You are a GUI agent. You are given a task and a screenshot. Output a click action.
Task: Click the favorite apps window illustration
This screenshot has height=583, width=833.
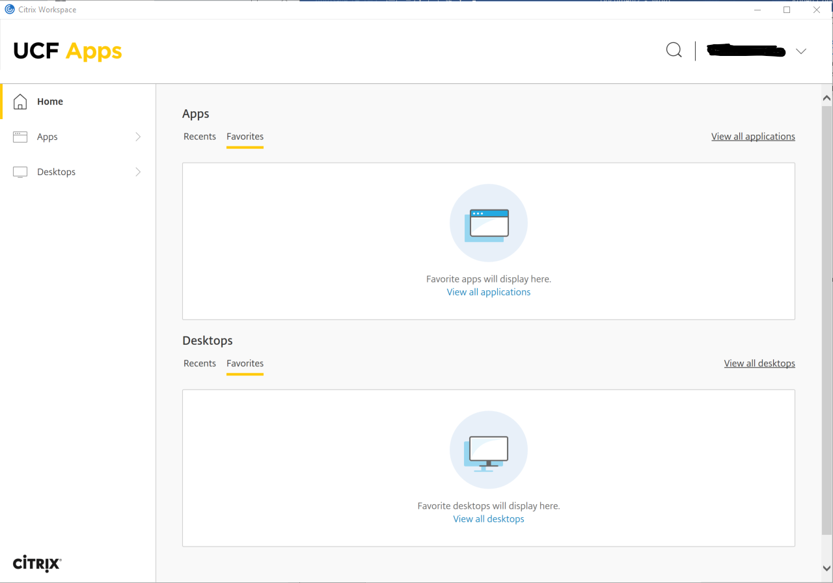point(489,223)
